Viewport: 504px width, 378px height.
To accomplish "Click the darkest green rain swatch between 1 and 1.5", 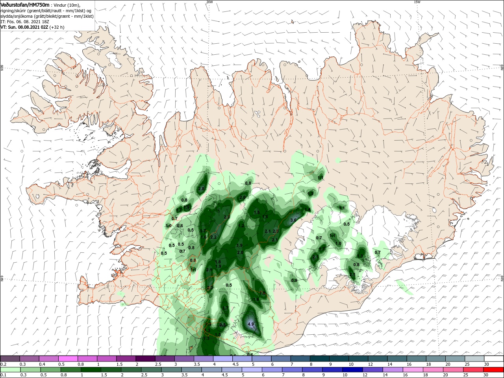I will point(91,370).
